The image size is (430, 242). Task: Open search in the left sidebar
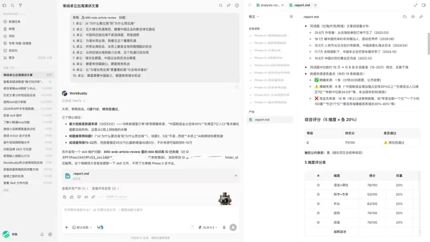point(12,5)
